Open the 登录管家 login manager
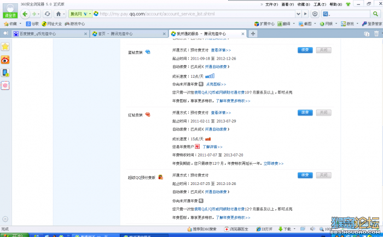Image resolution: width=383 pixels, height=237 pixels. [372, 24]
